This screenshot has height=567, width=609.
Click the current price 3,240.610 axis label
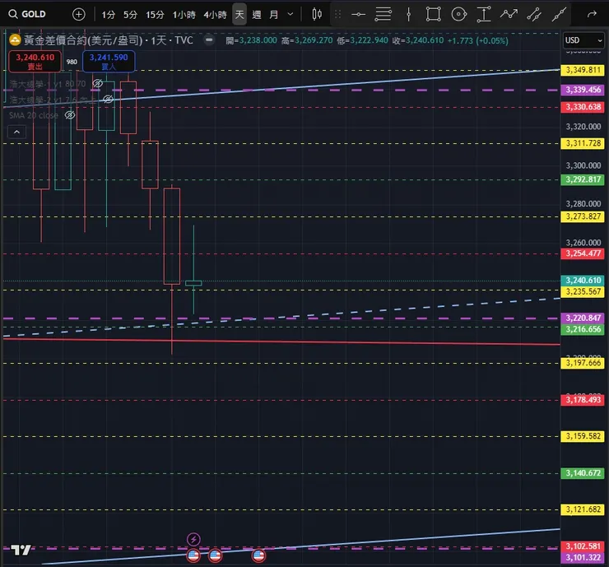[583, 280]
